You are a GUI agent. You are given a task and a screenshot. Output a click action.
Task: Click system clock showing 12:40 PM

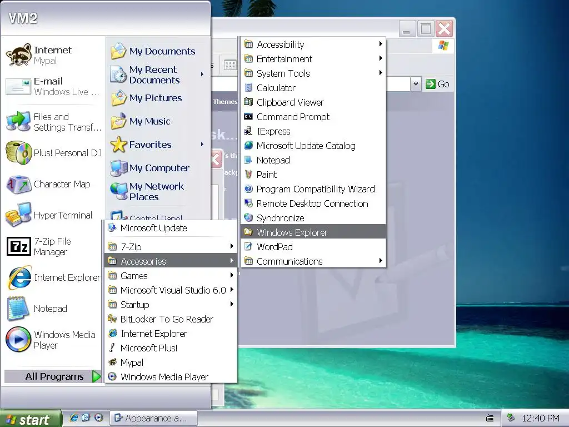pyautogui.click(x=540, y=418)
